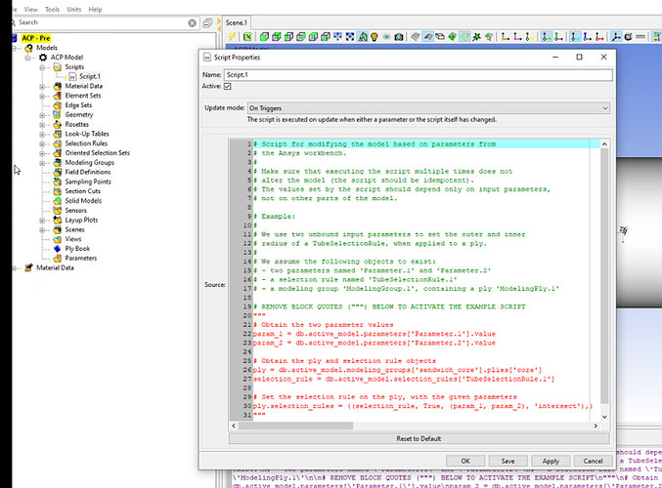Click highlighted line 1 of the script

[426, 144]
